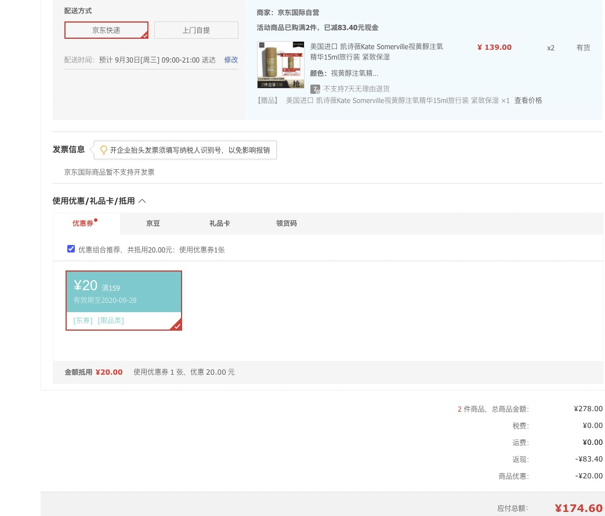Click the 运费 value ¥0.00
This screenshot has height=516, width=605.
[592, 442]
